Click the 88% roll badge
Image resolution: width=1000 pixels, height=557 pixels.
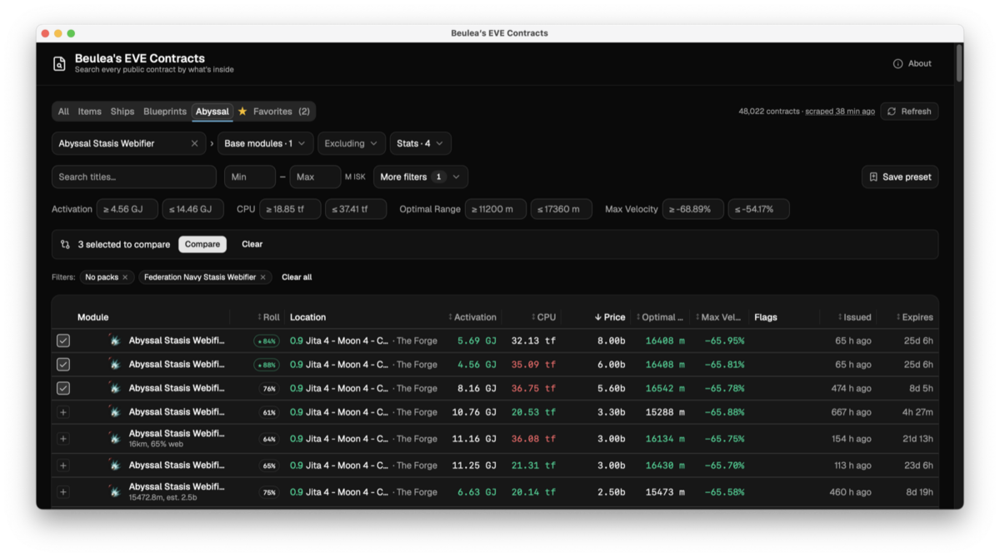click(267, 365)
